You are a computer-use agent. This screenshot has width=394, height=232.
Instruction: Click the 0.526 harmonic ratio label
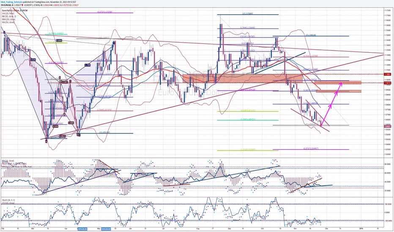tap(33, 60)
